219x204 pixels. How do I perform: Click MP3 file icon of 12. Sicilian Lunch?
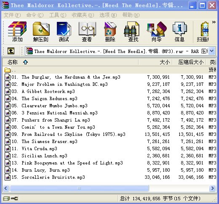[x=8, y=156]
